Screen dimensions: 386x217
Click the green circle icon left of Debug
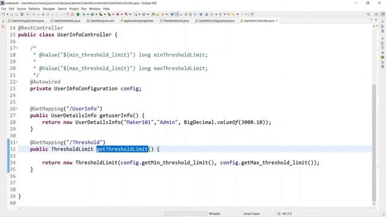pyautogui.click(x=78, y=14)
